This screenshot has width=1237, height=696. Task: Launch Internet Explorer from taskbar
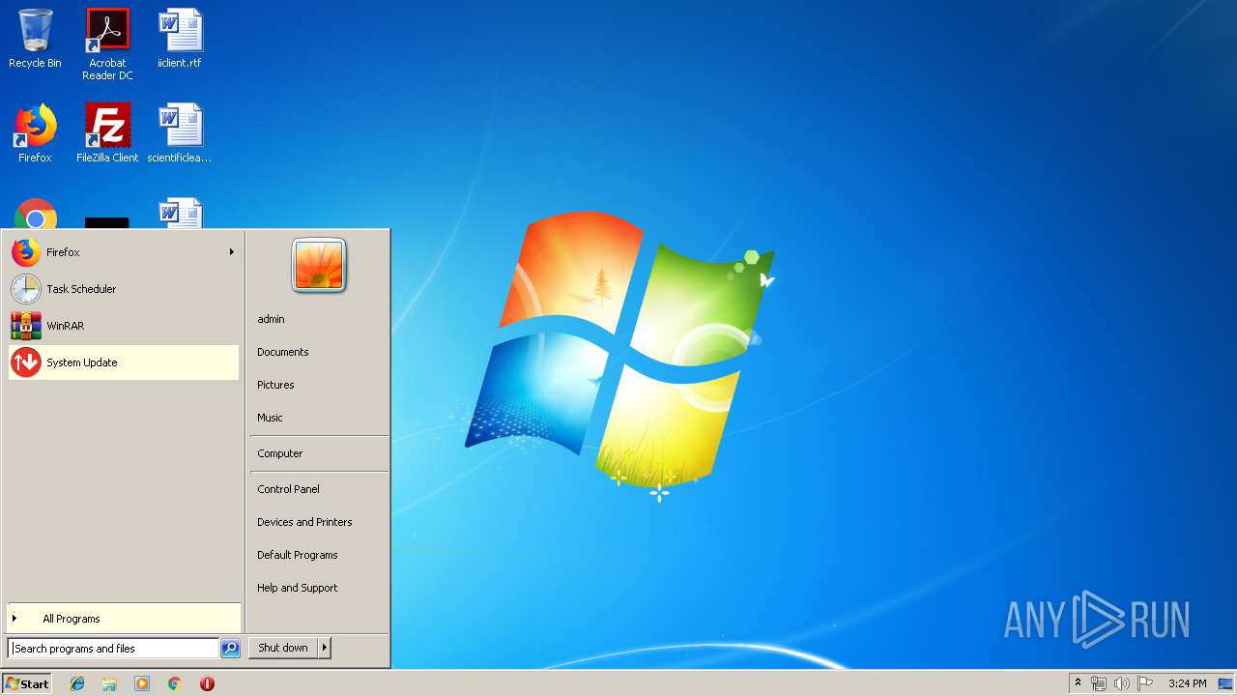77,683
